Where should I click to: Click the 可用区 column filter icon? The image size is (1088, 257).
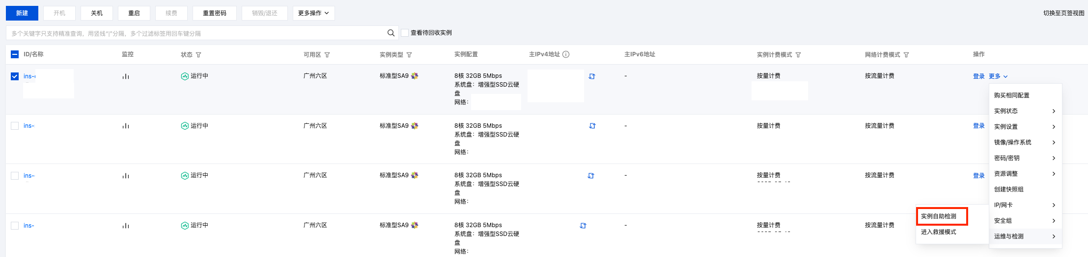click(327, 55)
